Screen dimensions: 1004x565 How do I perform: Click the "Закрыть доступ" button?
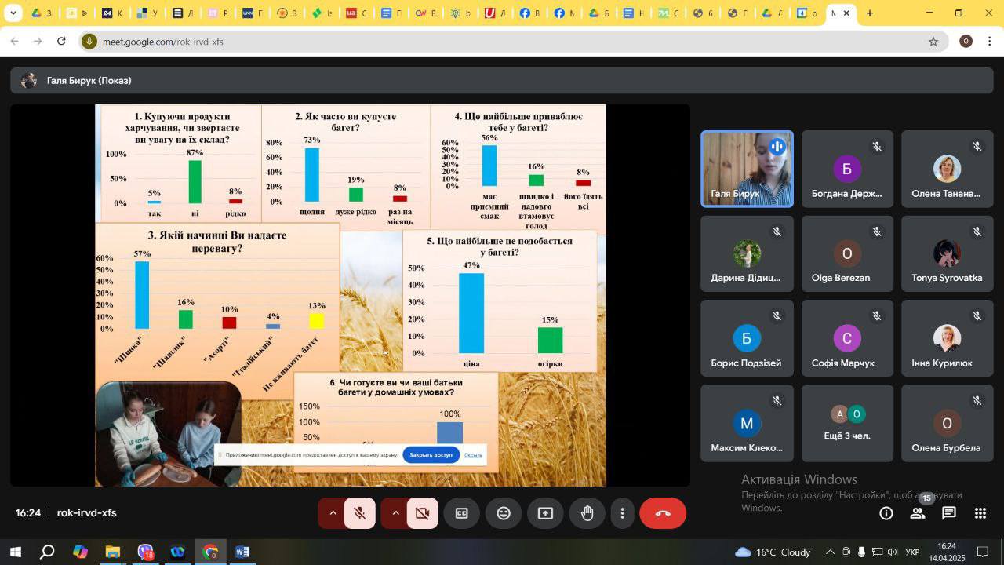[431, 455]
